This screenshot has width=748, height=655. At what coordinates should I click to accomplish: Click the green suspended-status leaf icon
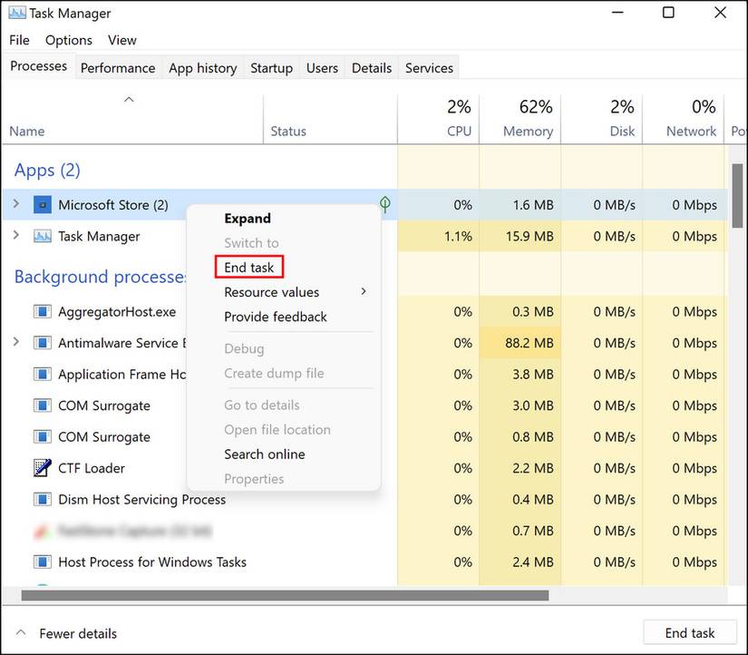(x=384, y=205)
